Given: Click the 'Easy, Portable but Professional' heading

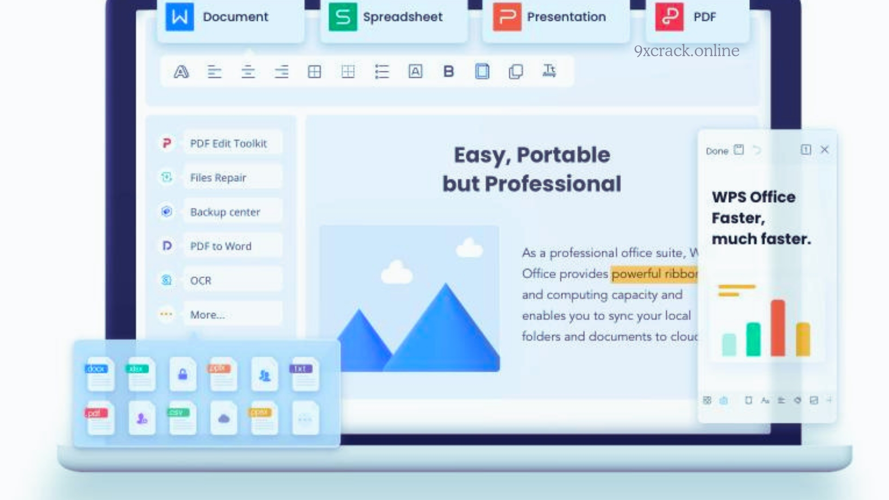Looking at the screenshot, I should click(x=532, y=169).
